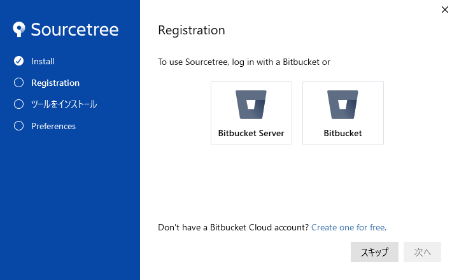
Task: Click the Sourcetree title text
Action: [x=74, y=29]
